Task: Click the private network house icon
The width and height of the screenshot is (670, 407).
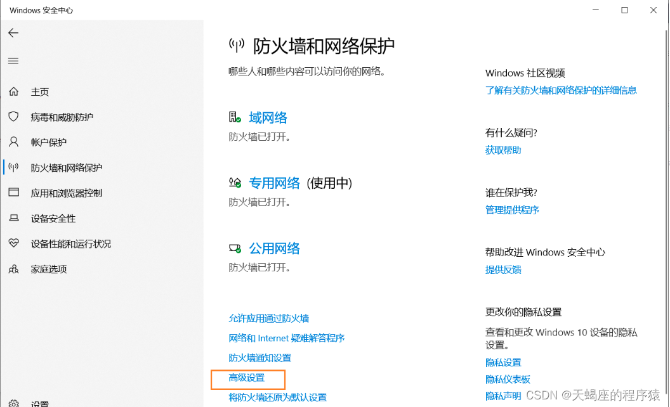Action: [235, 183]
